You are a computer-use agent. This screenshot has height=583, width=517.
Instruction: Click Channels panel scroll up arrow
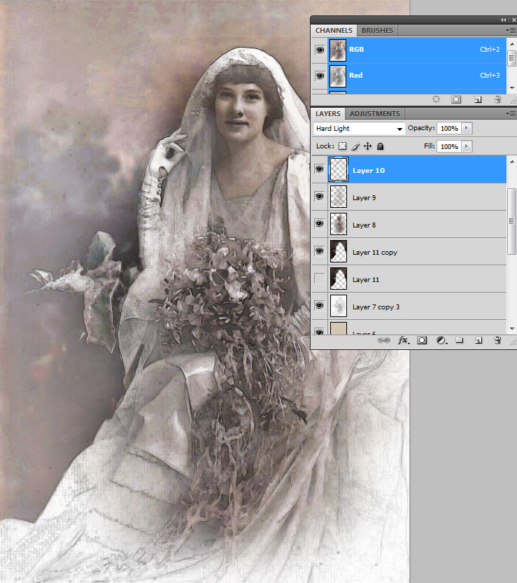[x=512, y=43]
